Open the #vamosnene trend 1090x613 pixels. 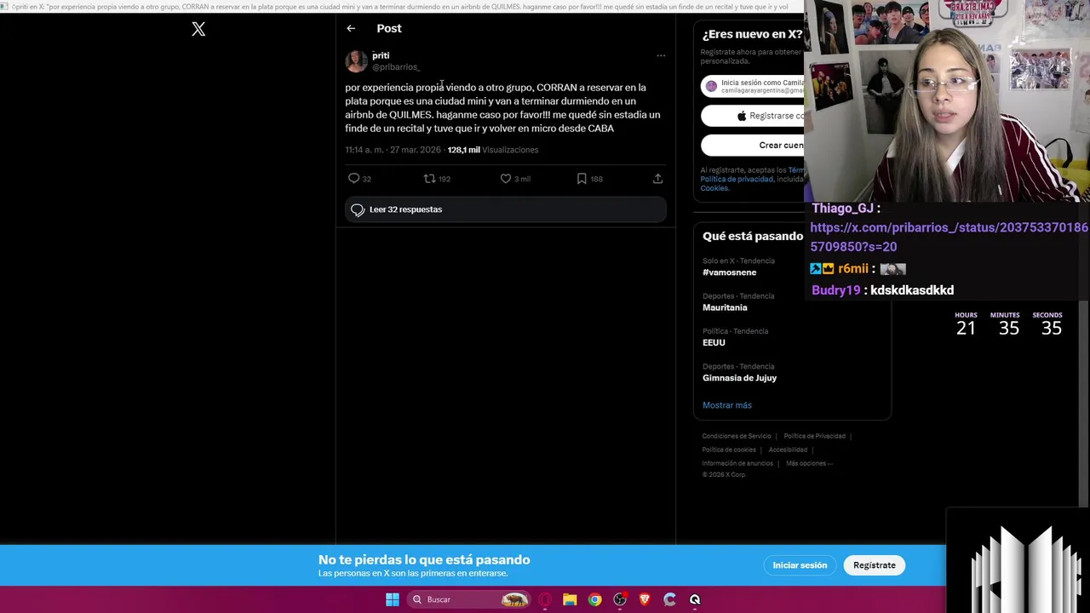click(x=729, y=272)
